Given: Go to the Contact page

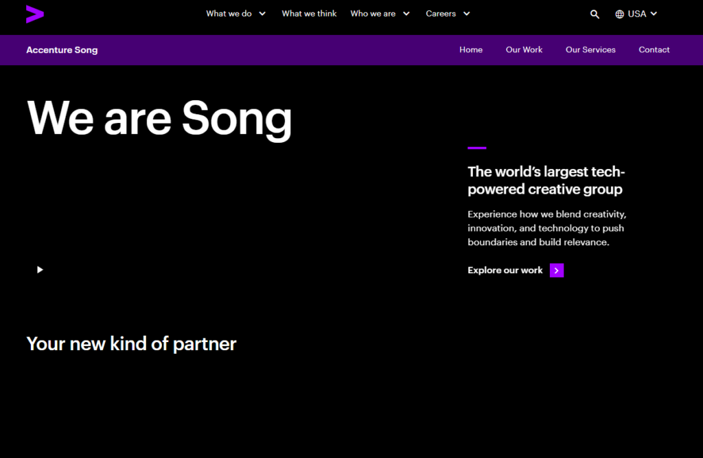Looking at the screenshot, I should click(x=654, y=50).
